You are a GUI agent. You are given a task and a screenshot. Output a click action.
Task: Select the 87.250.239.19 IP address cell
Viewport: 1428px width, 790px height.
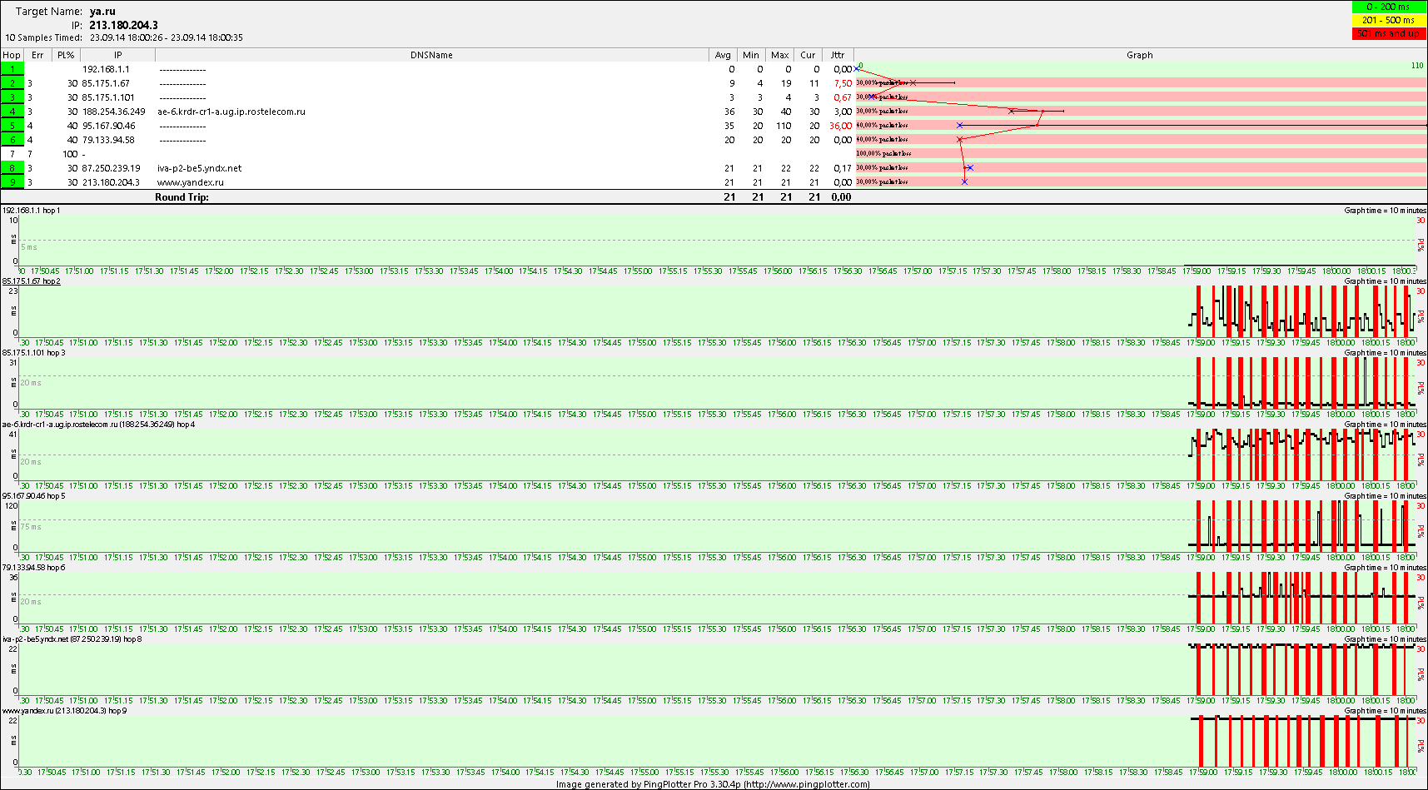[112, 168]
